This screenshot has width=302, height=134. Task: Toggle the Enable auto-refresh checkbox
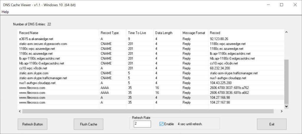pos(161,124)
